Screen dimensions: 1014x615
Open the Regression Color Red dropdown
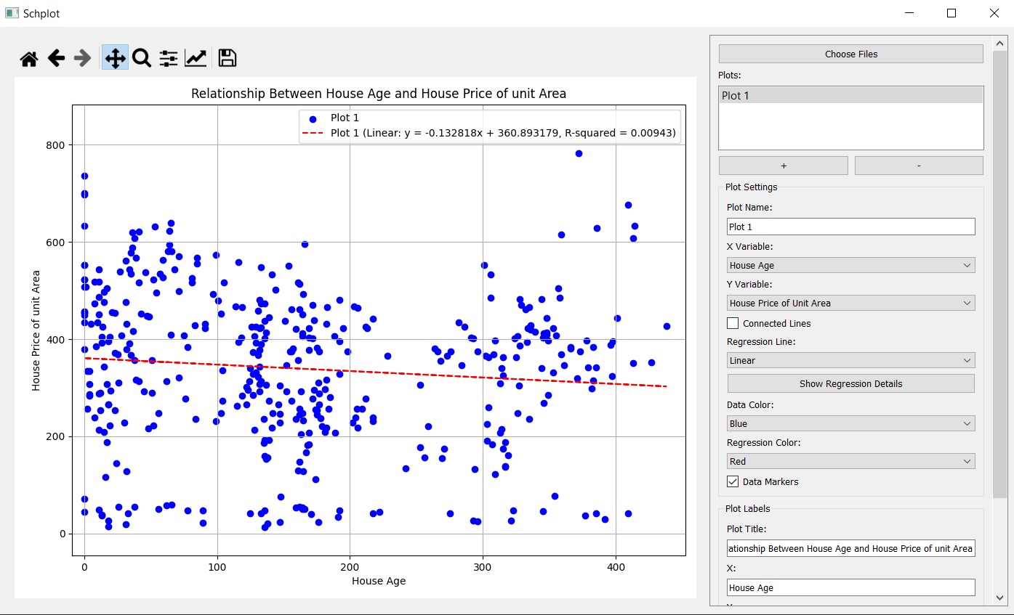tap(850, 462)
